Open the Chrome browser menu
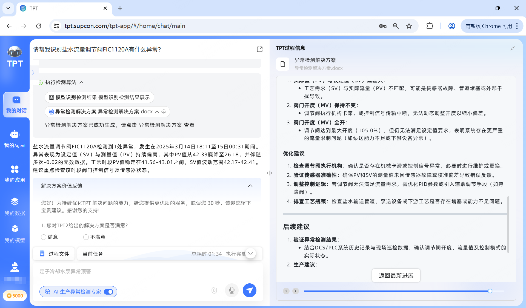Screen dimensions: 526x308 (x=517, y=26)
